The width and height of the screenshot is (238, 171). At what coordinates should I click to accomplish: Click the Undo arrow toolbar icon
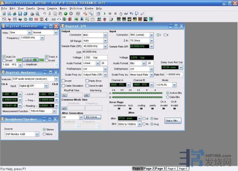pyautogui.click(x=44, y=14)
